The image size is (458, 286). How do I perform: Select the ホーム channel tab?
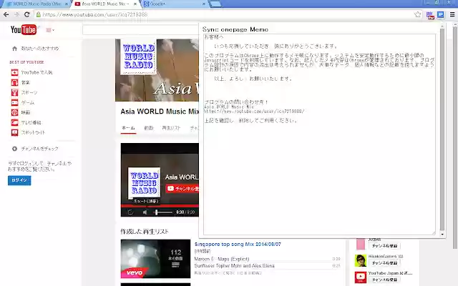(128, 128)
